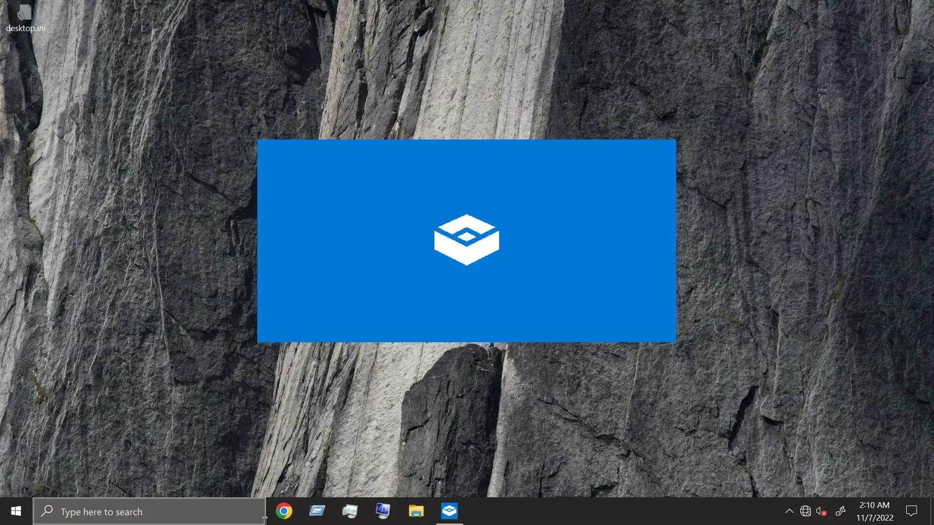Viewport: 934px width, 525px height.
Task: Open File Explorer from the taskbar
Action: pyautogui.click(x=416, y=511)
